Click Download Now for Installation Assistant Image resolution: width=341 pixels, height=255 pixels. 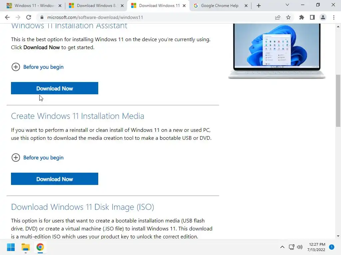pos(55,88)
